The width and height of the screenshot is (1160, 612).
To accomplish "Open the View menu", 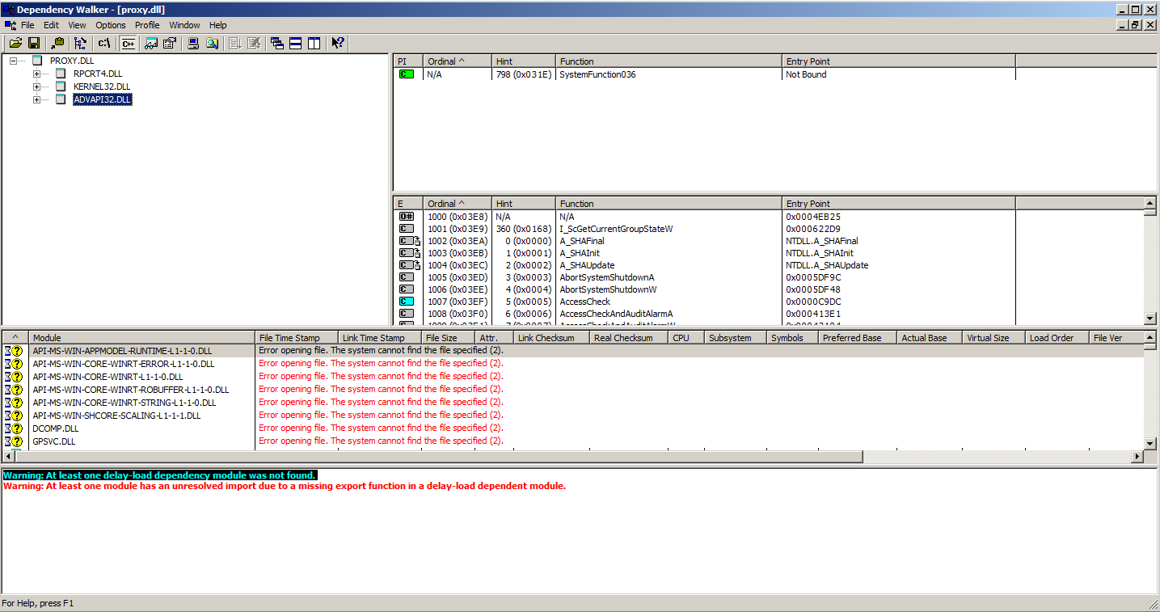I will tap(77, 25).
